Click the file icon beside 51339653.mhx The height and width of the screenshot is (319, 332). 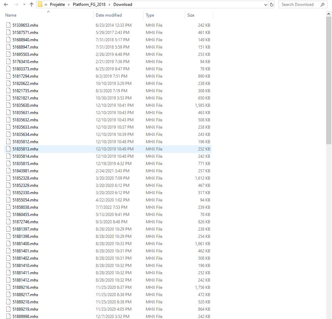(x=8, y=25)
